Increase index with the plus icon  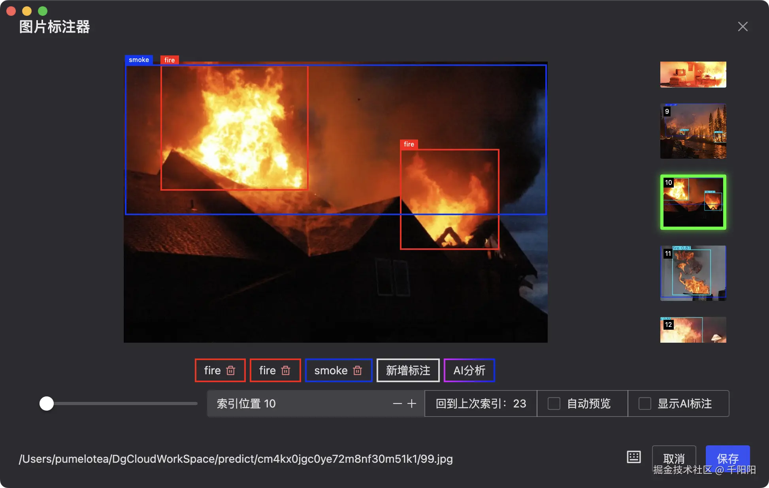(x=412, y=404)
